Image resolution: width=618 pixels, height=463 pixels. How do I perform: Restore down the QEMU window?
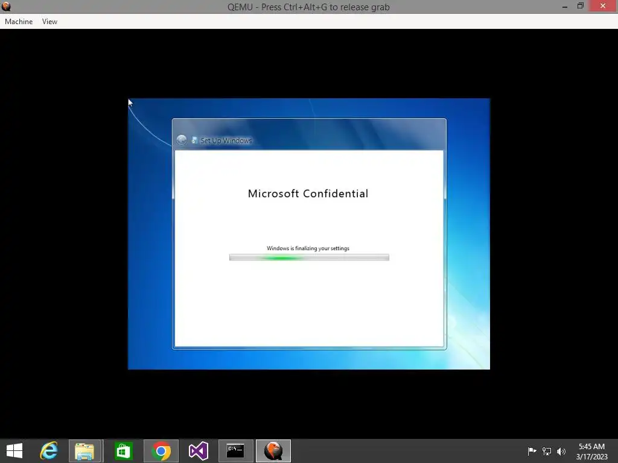(580, 6)
